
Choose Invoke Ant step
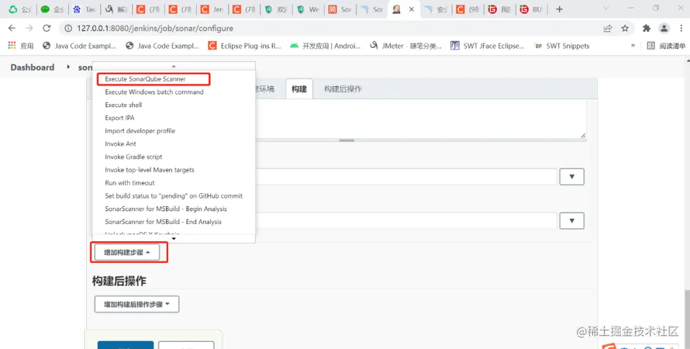tap(121, 144)
